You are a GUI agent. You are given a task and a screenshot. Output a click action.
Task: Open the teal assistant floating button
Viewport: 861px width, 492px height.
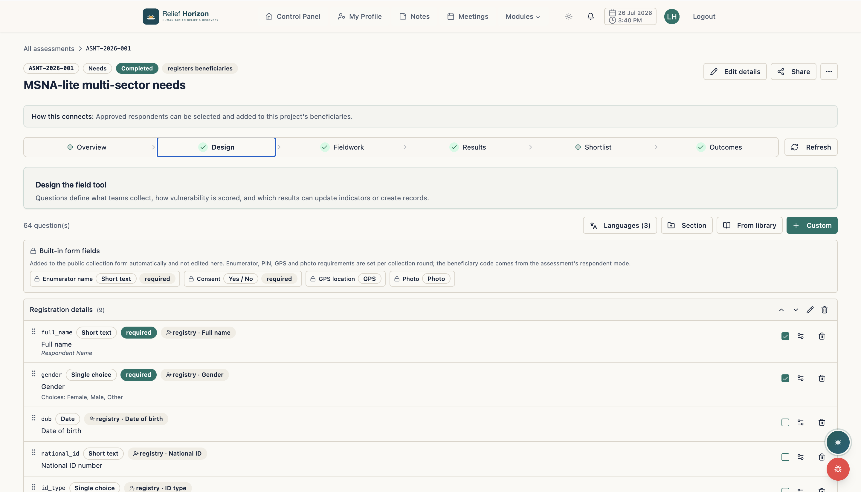(838, 442)
